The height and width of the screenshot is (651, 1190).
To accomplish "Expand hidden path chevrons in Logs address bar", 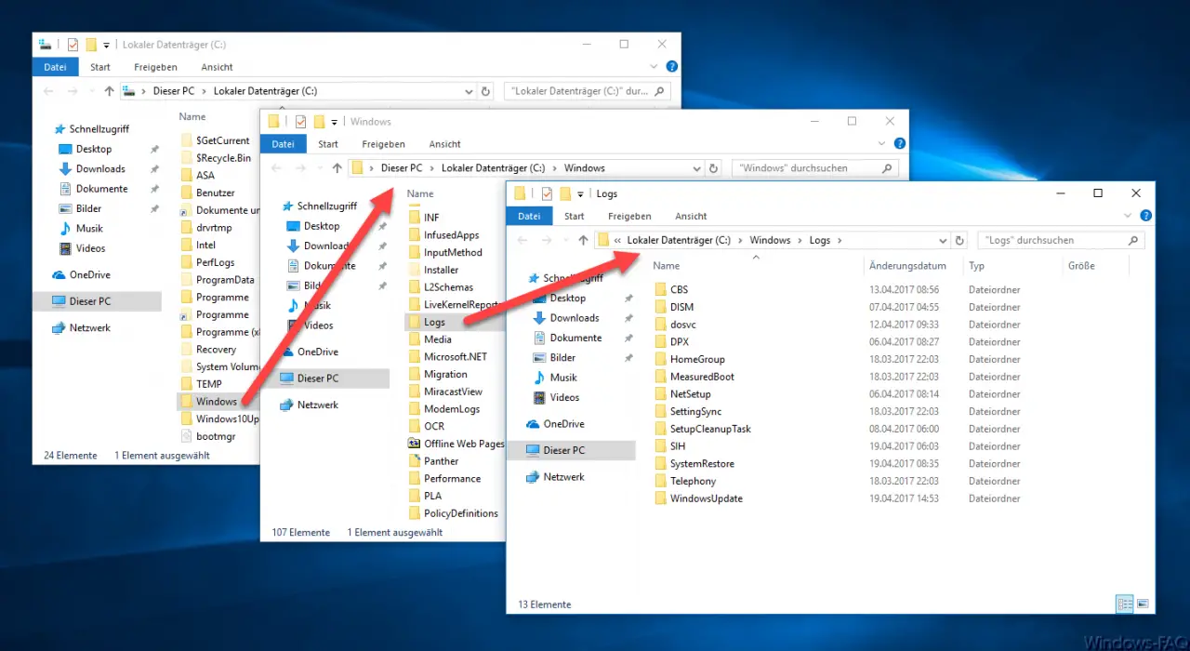I will pos(617,240).
